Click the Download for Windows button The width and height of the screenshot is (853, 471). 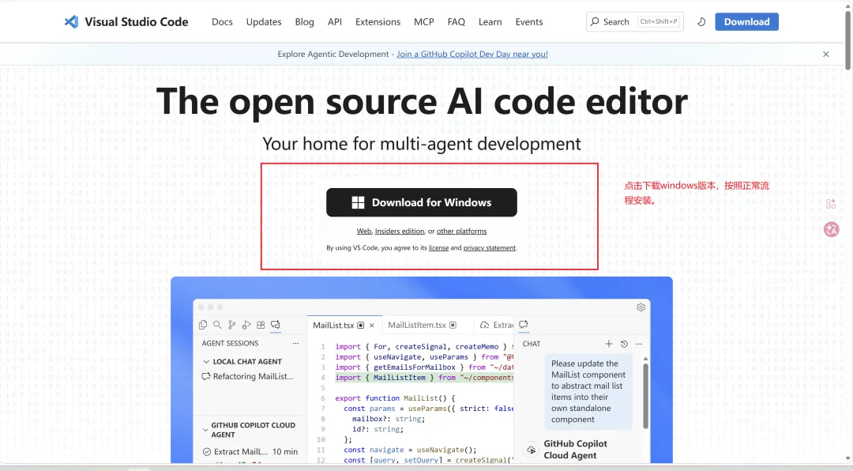[x=422, y=202]
